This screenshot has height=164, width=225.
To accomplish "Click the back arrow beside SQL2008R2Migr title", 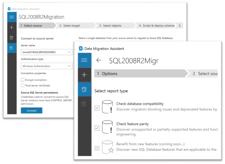I will point(99,60).
